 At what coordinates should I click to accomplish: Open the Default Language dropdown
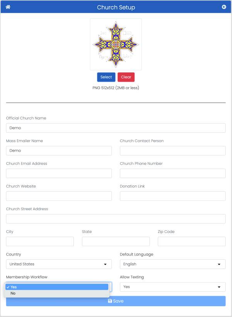click(172, 264)
